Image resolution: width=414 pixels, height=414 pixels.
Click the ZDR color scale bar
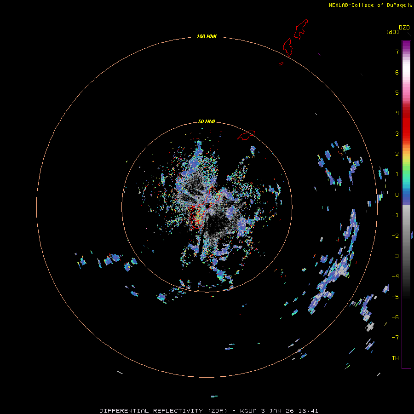(406, 204)
